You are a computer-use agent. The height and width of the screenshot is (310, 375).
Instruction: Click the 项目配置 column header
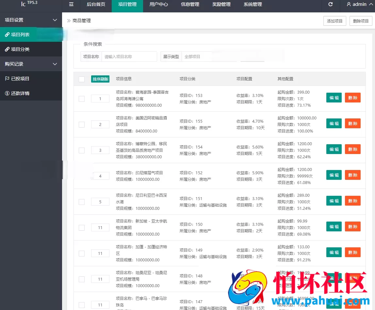(244, 79)
